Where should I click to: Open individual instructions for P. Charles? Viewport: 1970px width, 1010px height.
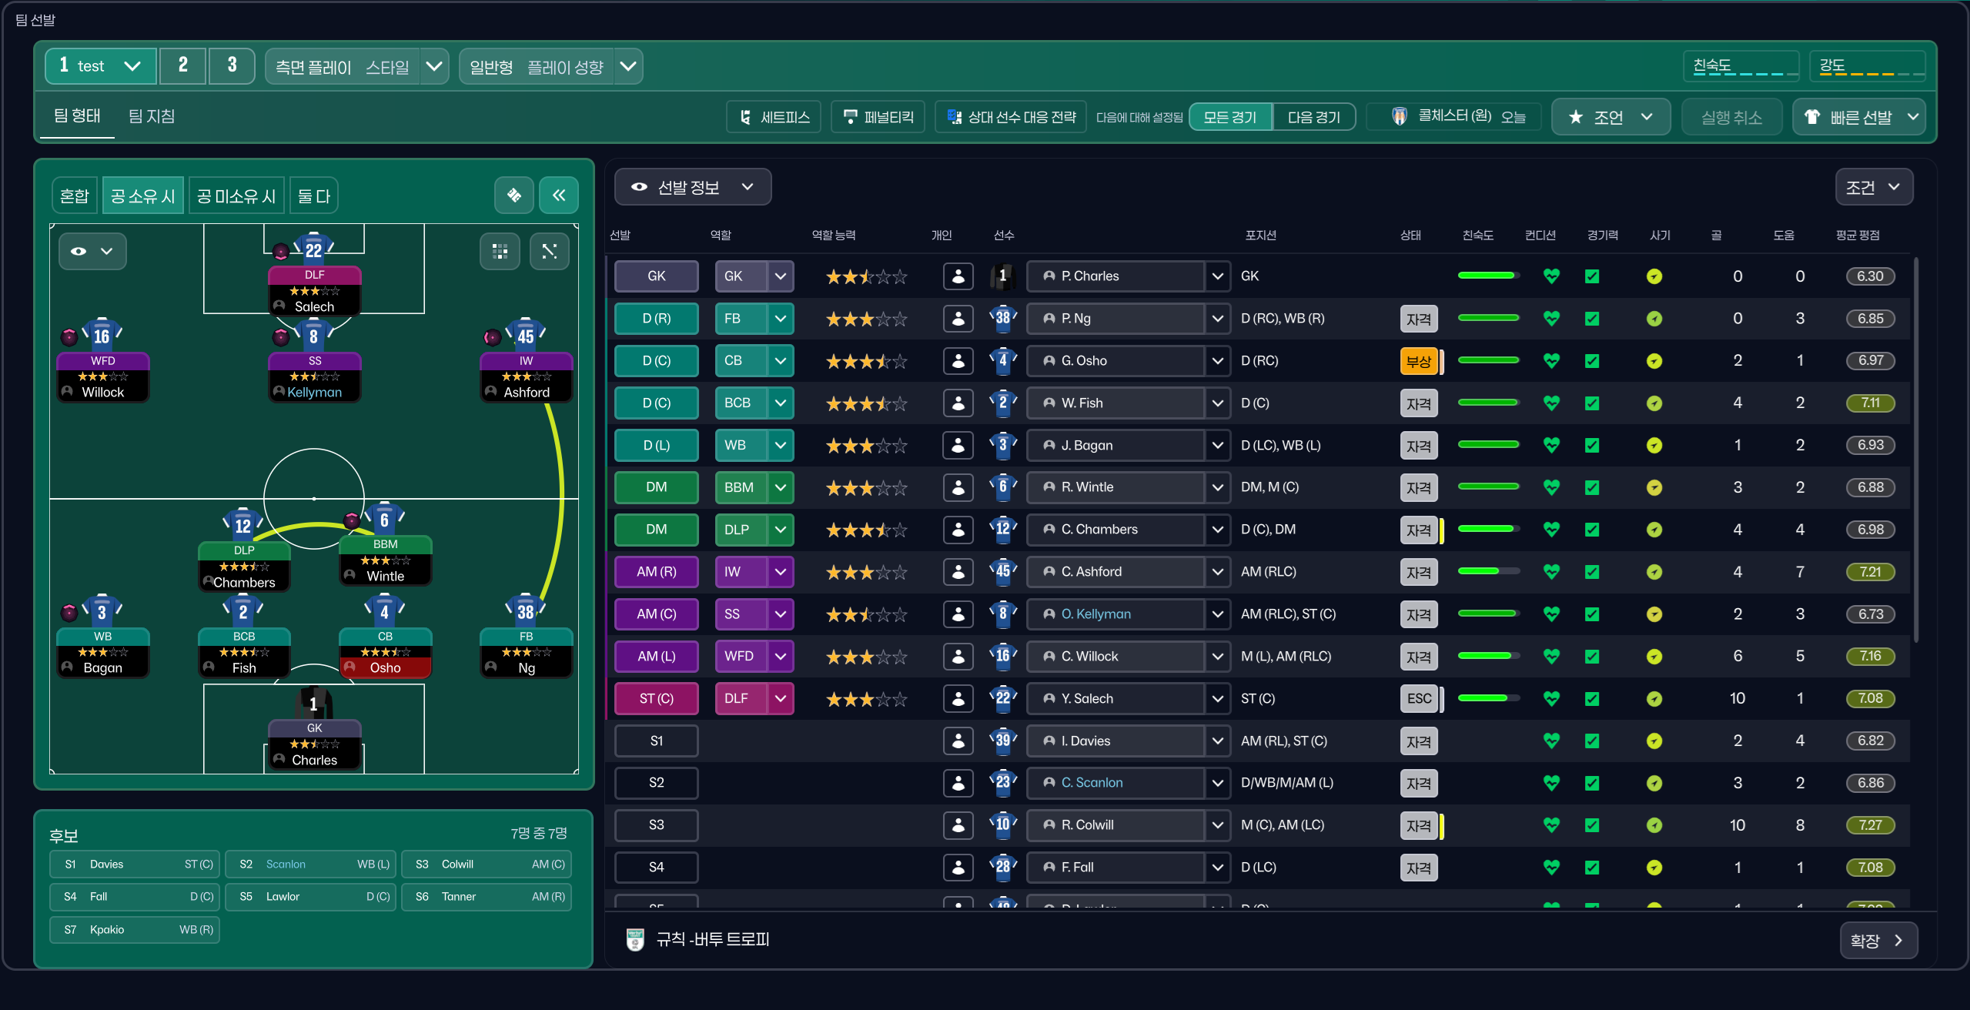(x=958, y=276)
